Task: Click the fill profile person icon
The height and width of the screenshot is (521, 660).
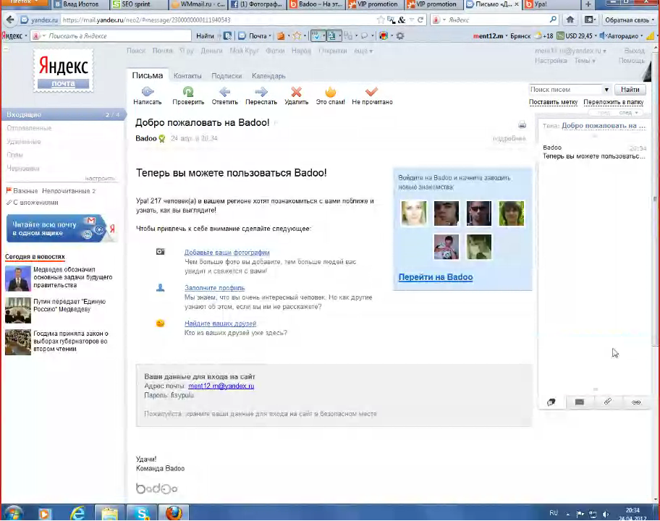Action: [161, 288]
